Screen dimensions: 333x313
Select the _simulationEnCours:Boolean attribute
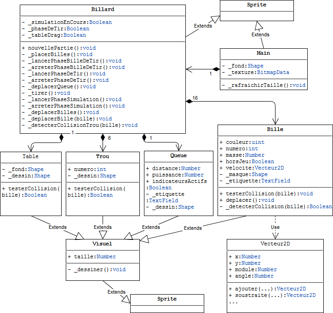tap(67, 22)
